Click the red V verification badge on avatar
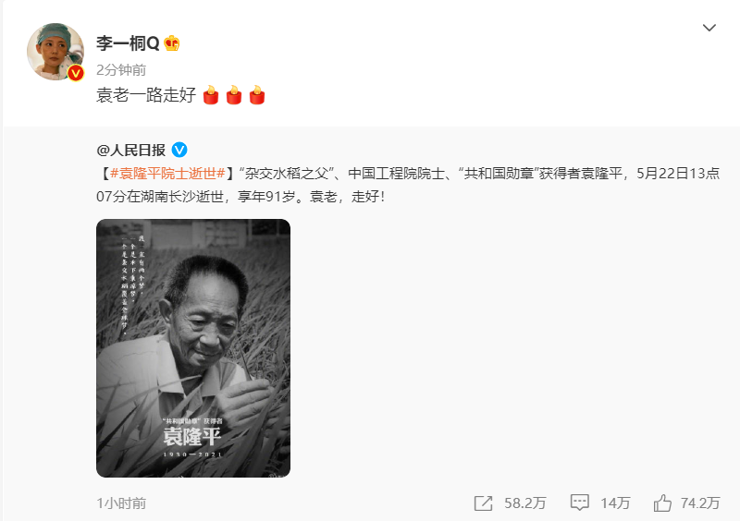The image size is (740, 521). point(76,73)
